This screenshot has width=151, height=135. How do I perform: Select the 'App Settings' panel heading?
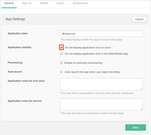click(x=15, y=19)
